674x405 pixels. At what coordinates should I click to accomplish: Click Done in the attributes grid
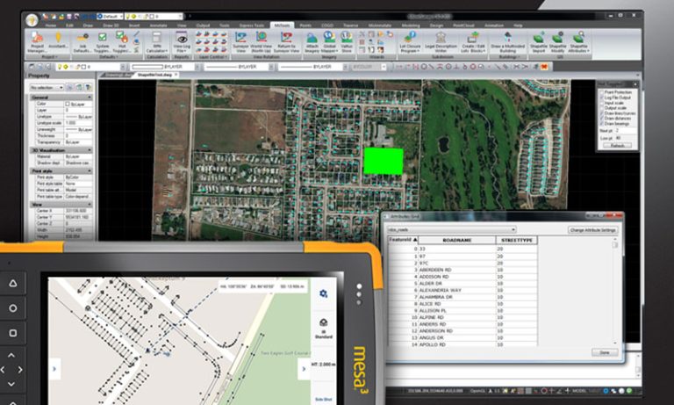pos(604,351)
